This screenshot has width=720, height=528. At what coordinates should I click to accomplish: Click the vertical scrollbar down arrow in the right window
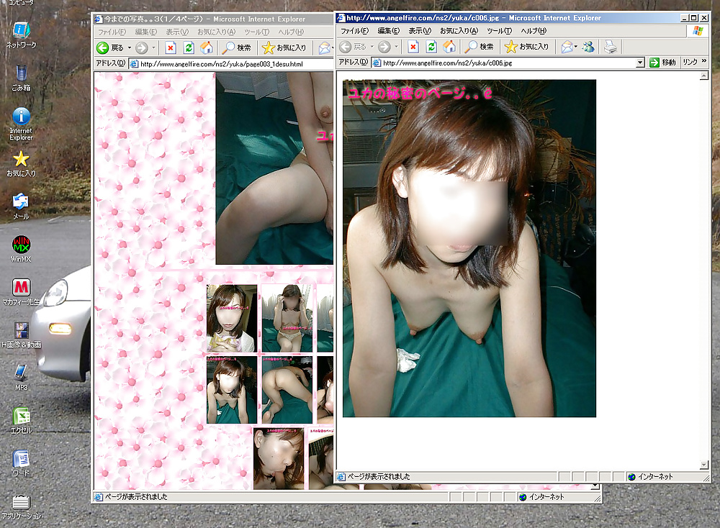point(704,465)
